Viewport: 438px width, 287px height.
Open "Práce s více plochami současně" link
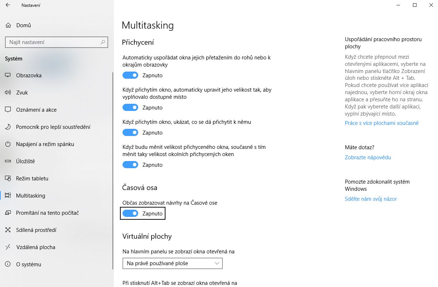point(381,123)
